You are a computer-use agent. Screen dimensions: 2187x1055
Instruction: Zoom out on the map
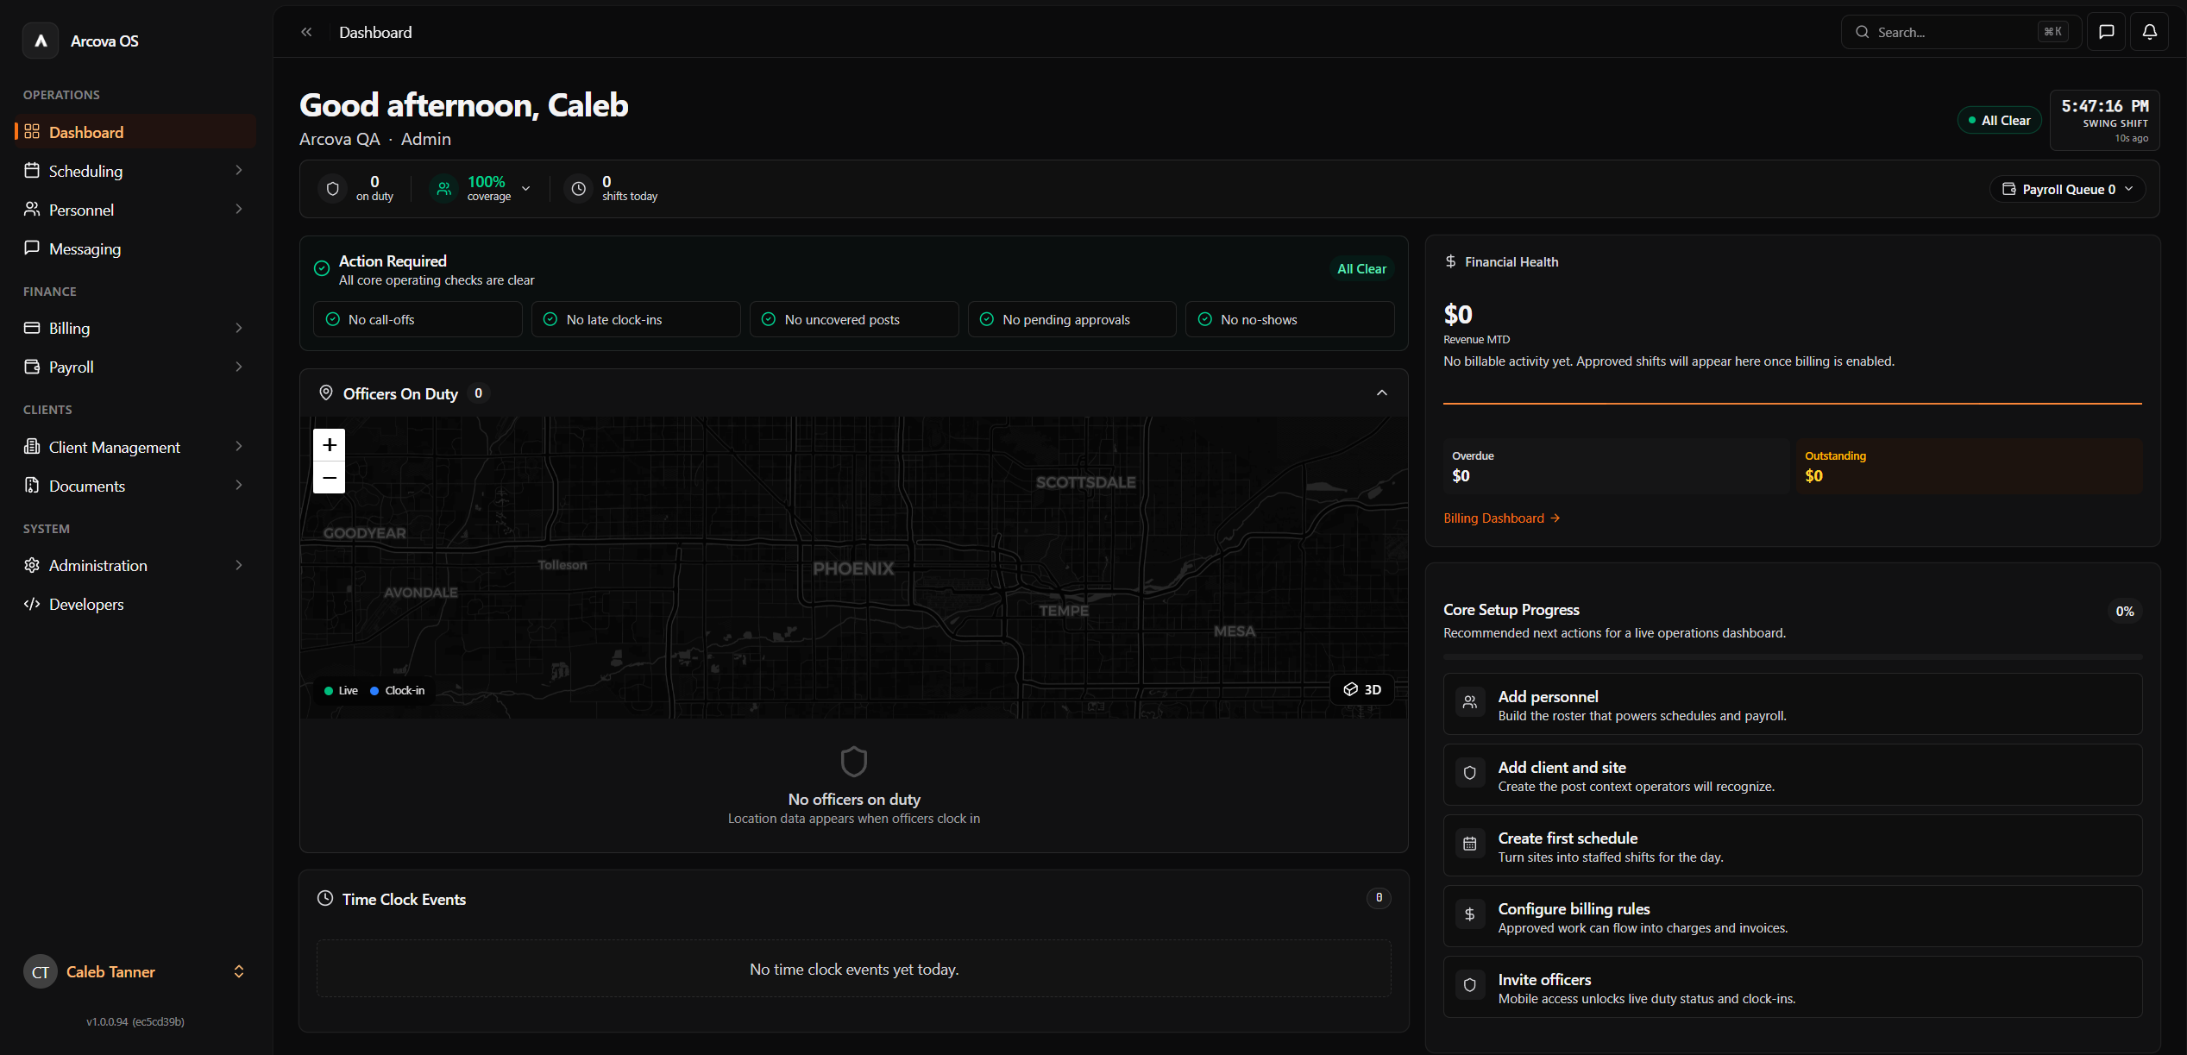pyautogui.click(x=329, y=477)
